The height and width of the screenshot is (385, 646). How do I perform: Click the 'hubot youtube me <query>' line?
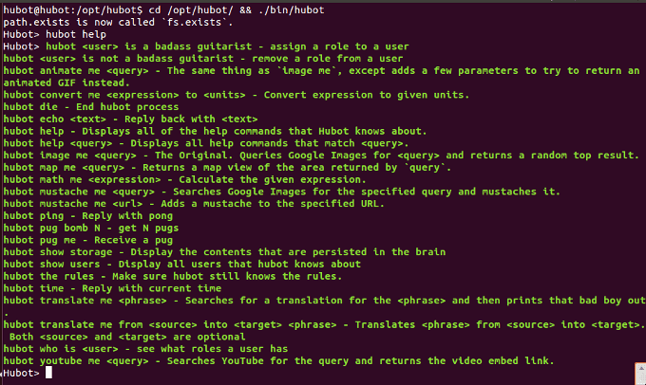(278, 360)
